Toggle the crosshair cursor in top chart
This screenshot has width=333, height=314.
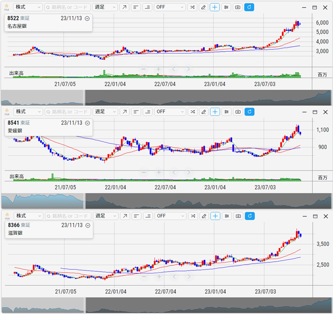(x=215, y=8)
